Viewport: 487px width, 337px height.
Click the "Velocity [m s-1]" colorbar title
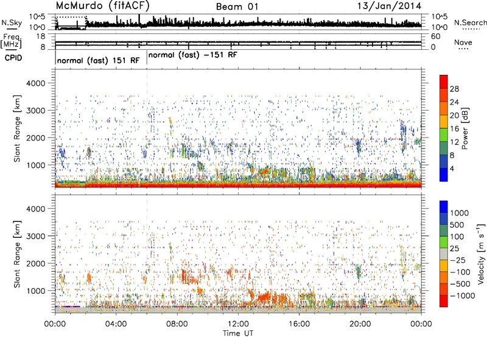click(x=482, y=254)
